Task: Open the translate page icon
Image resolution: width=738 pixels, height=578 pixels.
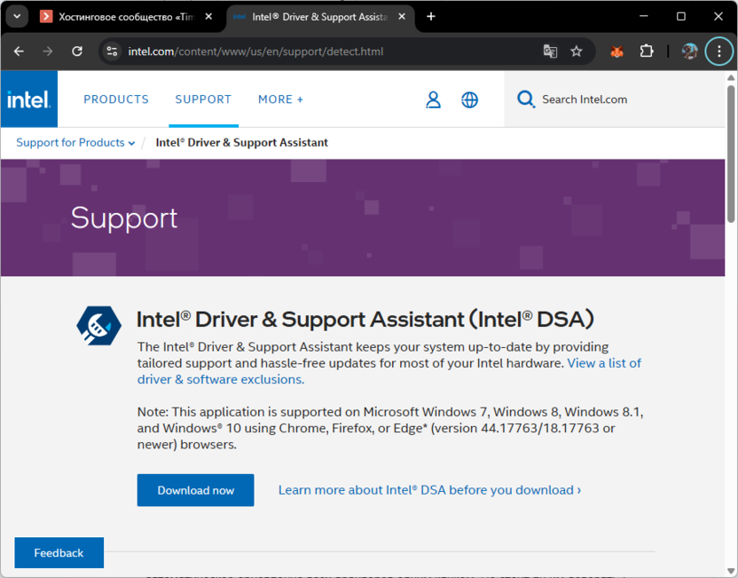Action: coord(550,51)
